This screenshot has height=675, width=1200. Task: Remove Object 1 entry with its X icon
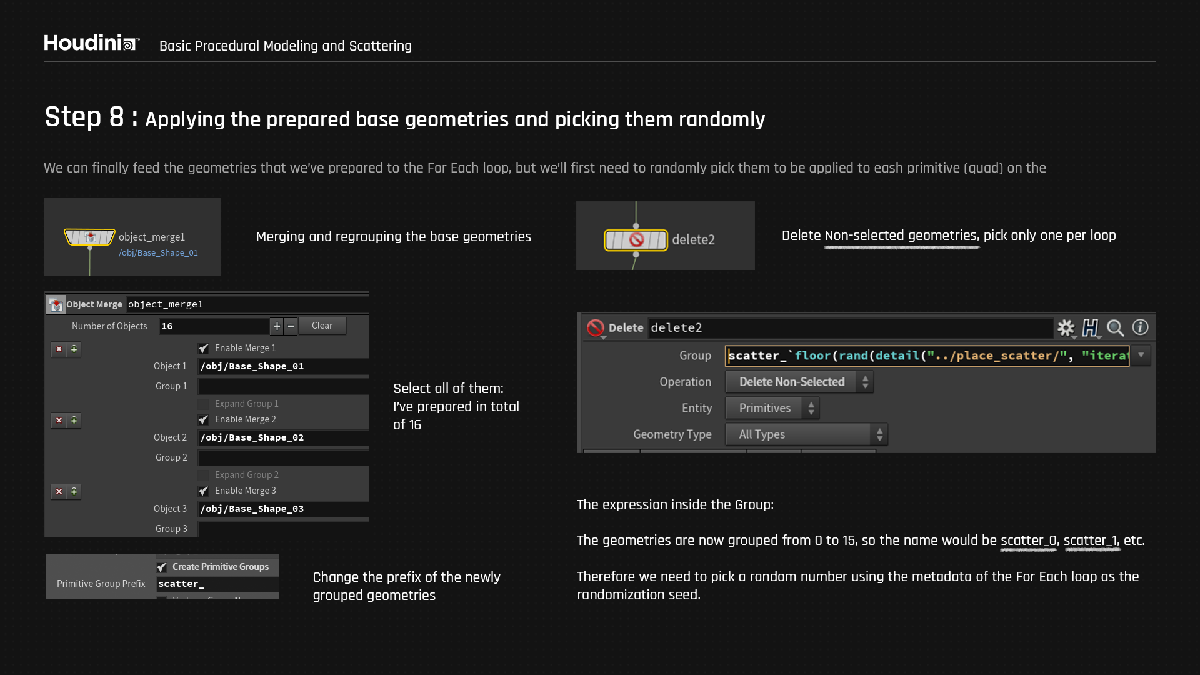(x=59, y=349)
